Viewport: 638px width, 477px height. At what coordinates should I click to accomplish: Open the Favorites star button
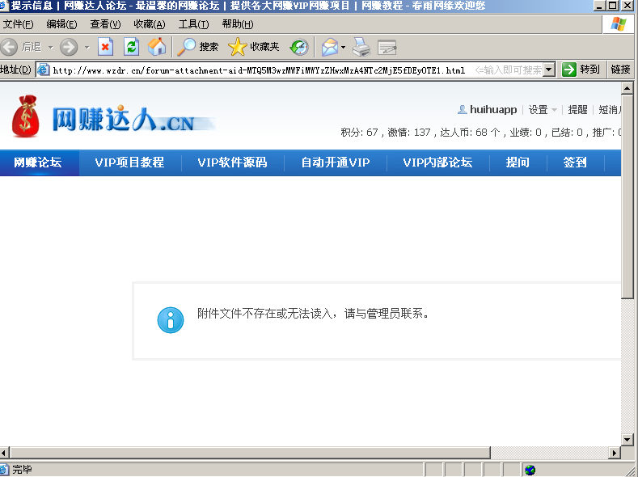coord(254,47)
